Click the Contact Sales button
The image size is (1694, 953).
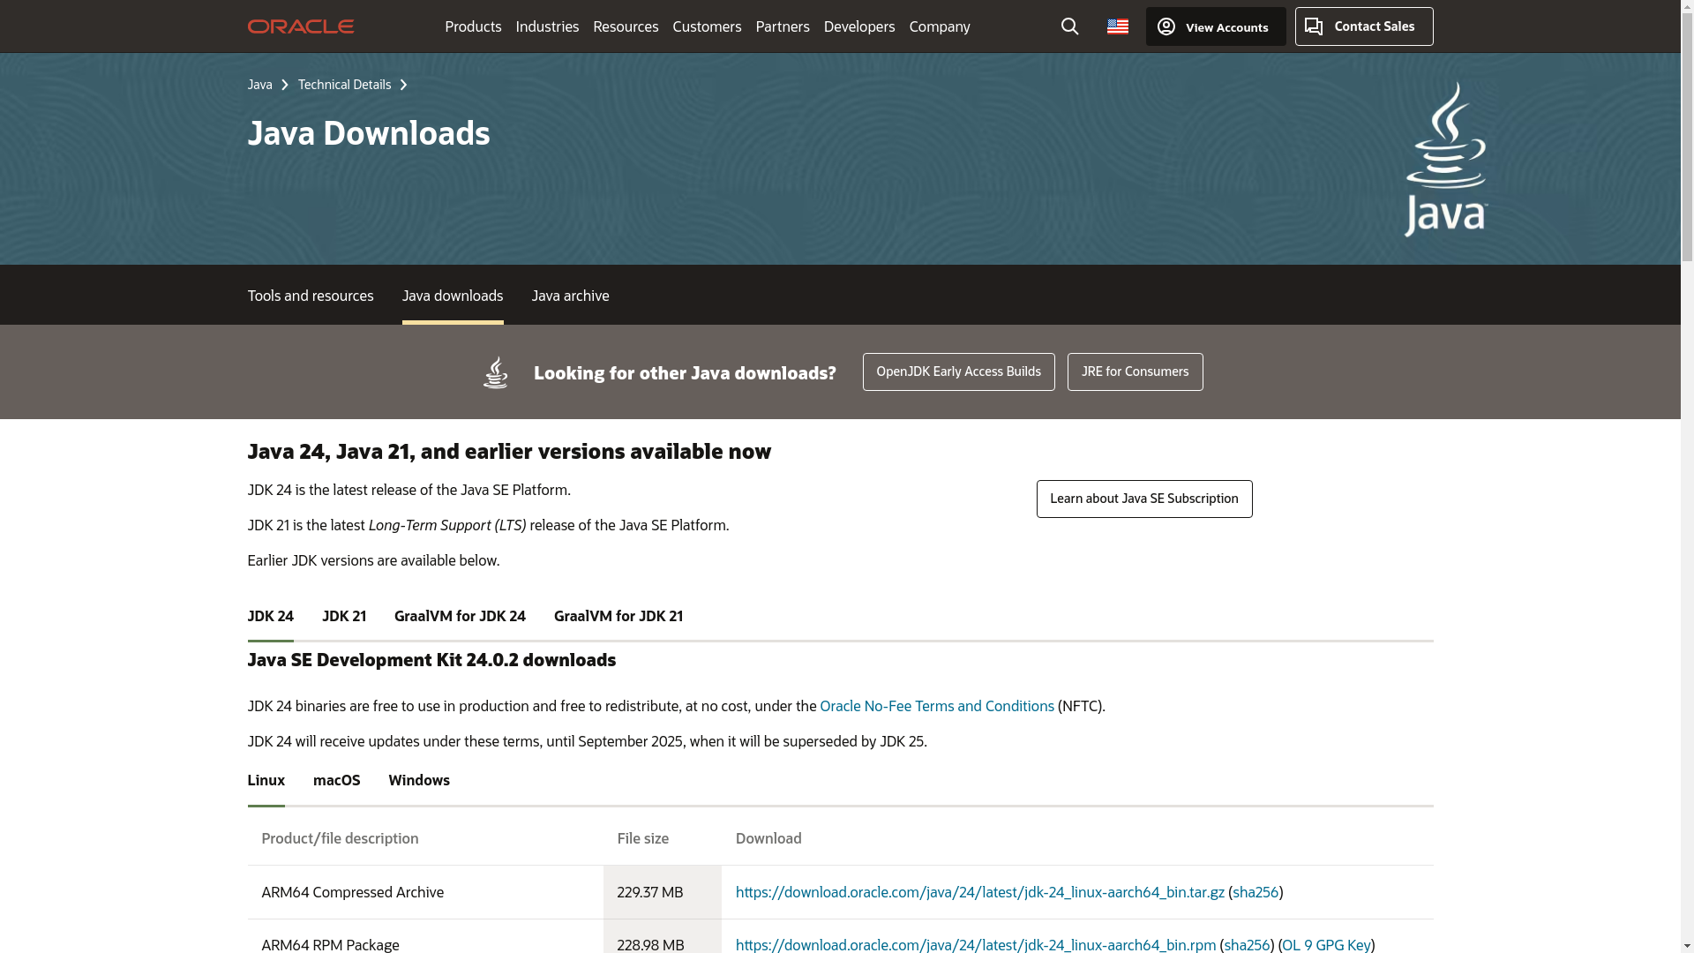(1364, 26)
